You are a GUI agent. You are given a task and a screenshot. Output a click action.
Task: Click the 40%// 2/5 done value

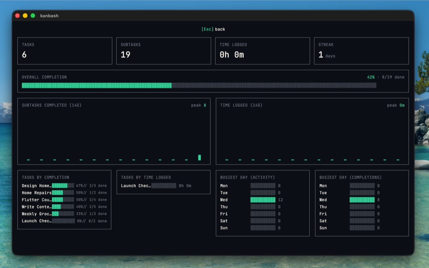click(91, 207)
